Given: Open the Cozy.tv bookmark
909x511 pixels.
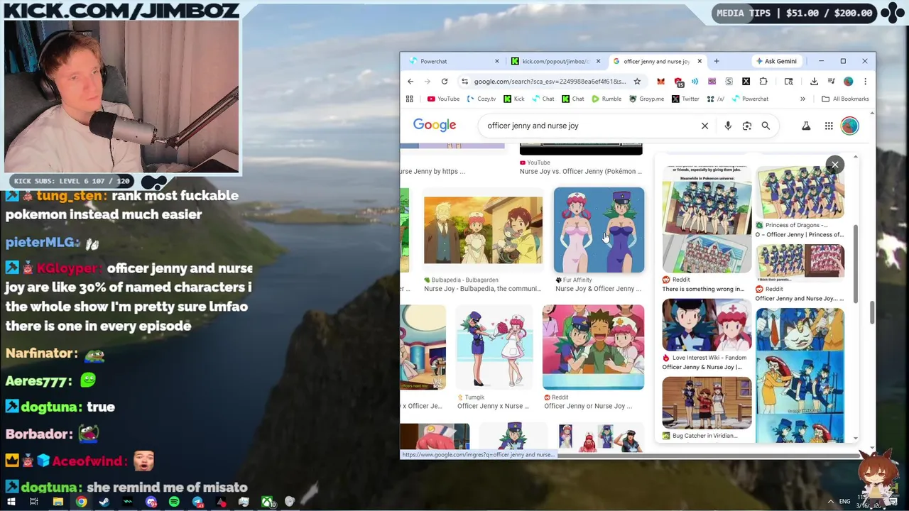Looking at the screenshot, I should [x=481, y=99].
